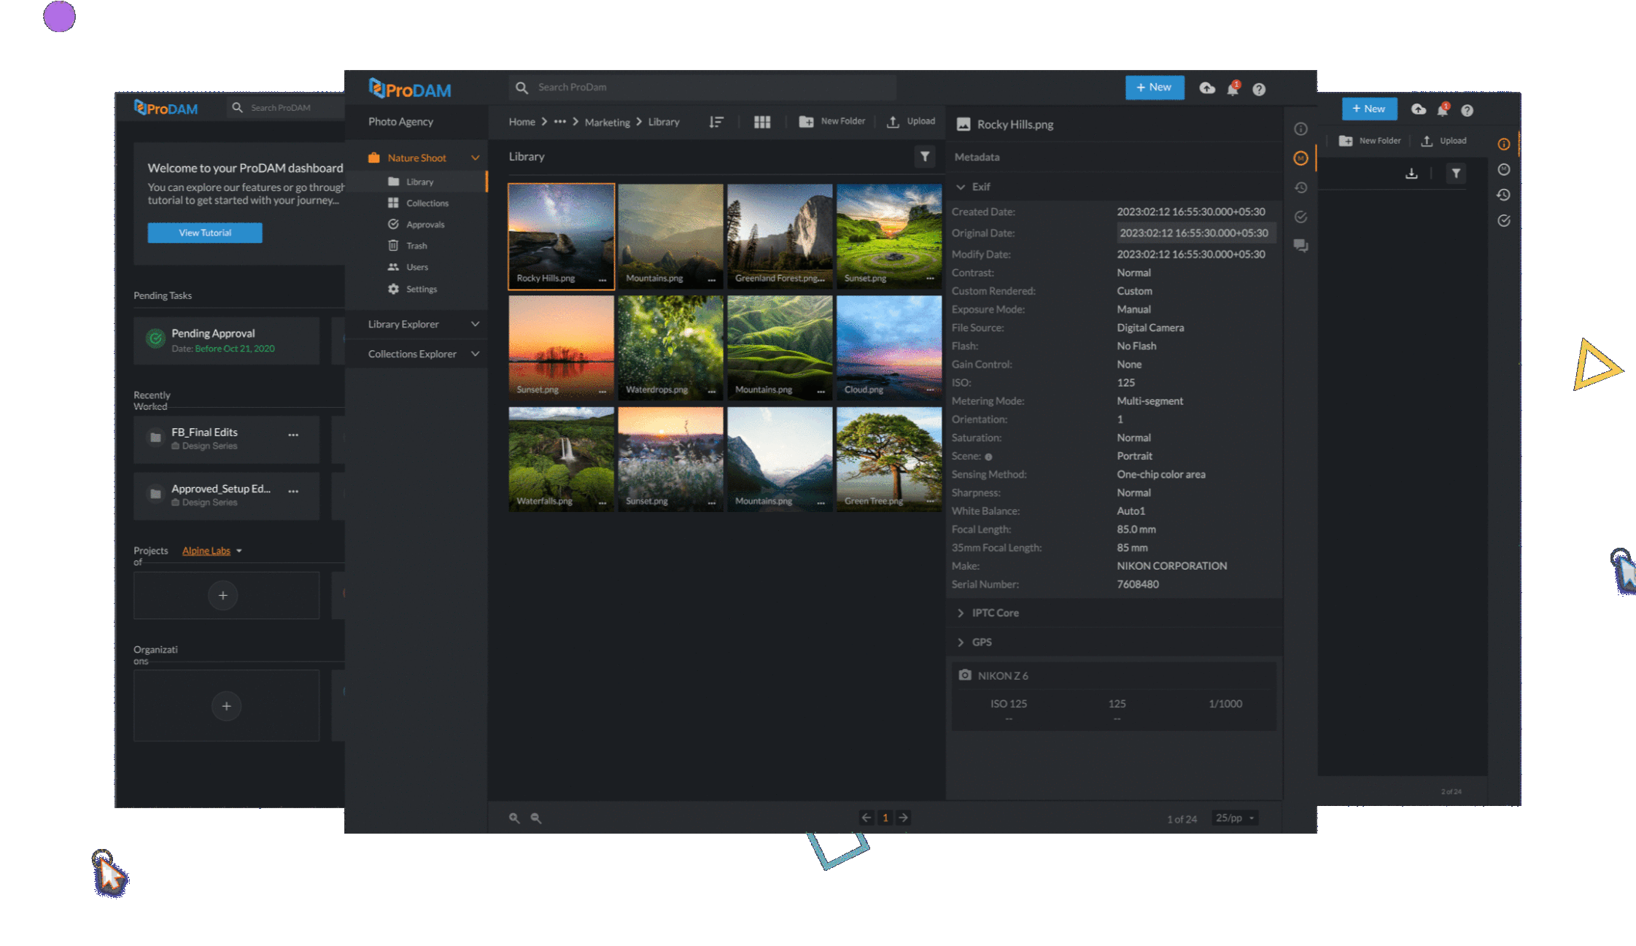The height and width of the screenshot is (946, 1636).
Task: Open the help question mark icon
Action: point(1259,89)
